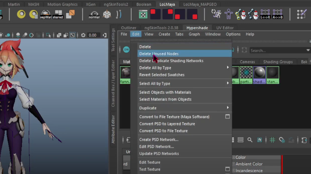This screenshot has height=174, width=311.
Task: Click the teal layered squares icon in Hypershade
Action: click(259, 140)
